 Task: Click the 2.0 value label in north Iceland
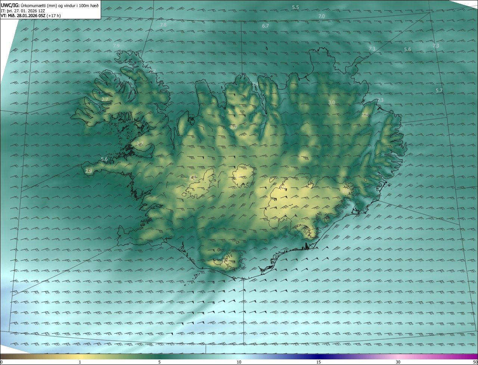pyautogui.click(x=234, y=127)
